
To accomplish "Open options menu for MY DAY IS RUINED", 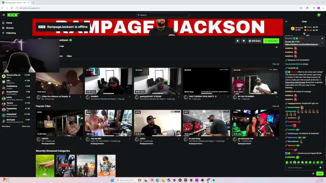I will 277,97.
